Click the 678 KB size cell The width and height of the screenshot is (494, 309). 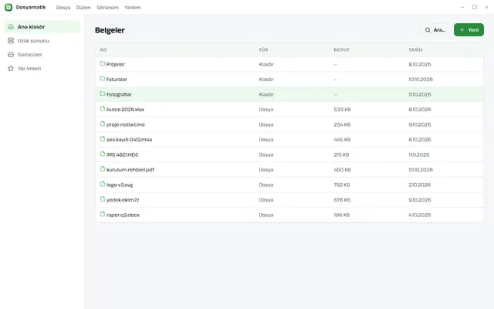(x=342, y=200)
